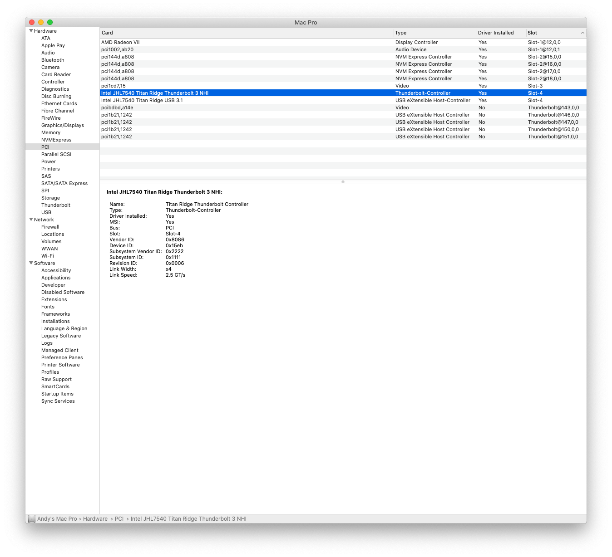Open Logs under Software
This screenshot has width=612, height=557.
[47, 343]
